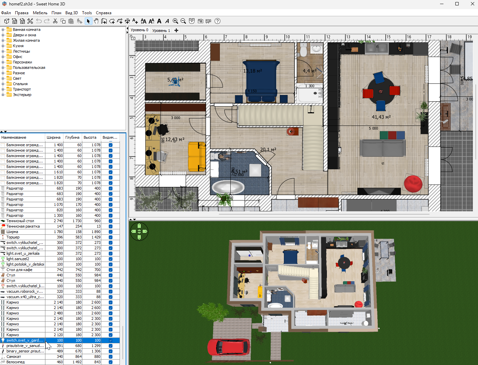Image resolution: width=478 pixels, height=365 pixels.
Task: Activate the add dimensions tool
Action: (x=127, y=21)
